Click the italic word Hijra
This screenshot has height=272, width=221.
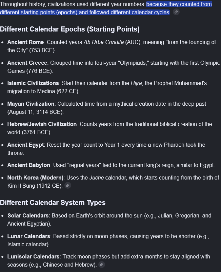click(137, 83)
